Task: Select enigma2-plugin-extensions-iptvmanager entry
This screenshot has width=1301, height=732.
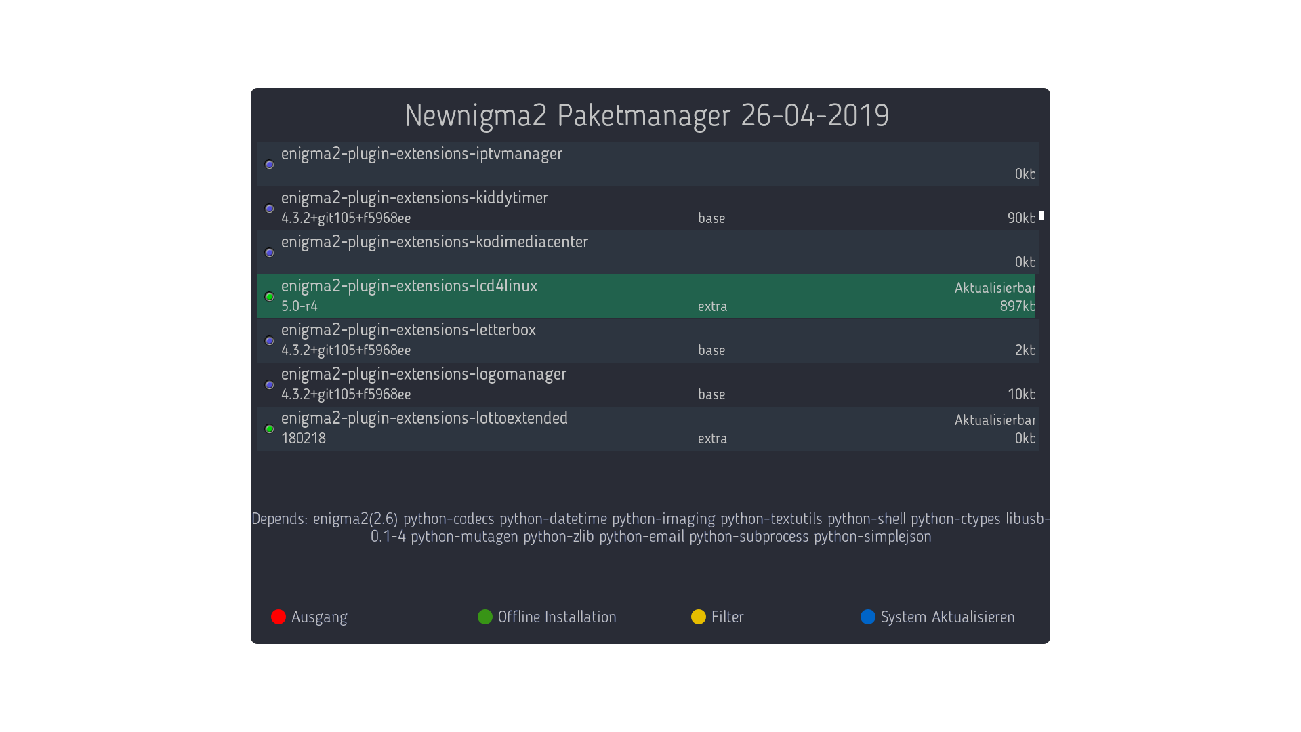Action: pos(646,164)
